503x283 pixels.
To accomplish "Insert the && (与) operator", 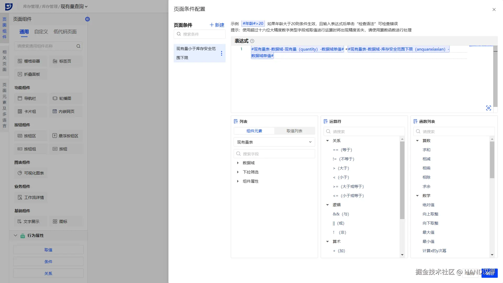I will 341,214.
